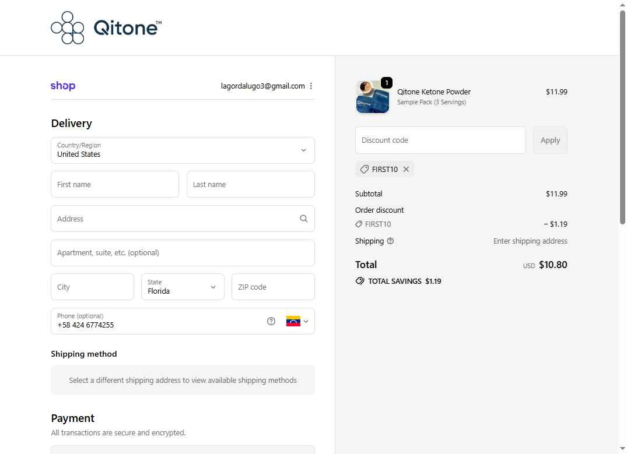Click the Shop logo

[x=63, y=86]
